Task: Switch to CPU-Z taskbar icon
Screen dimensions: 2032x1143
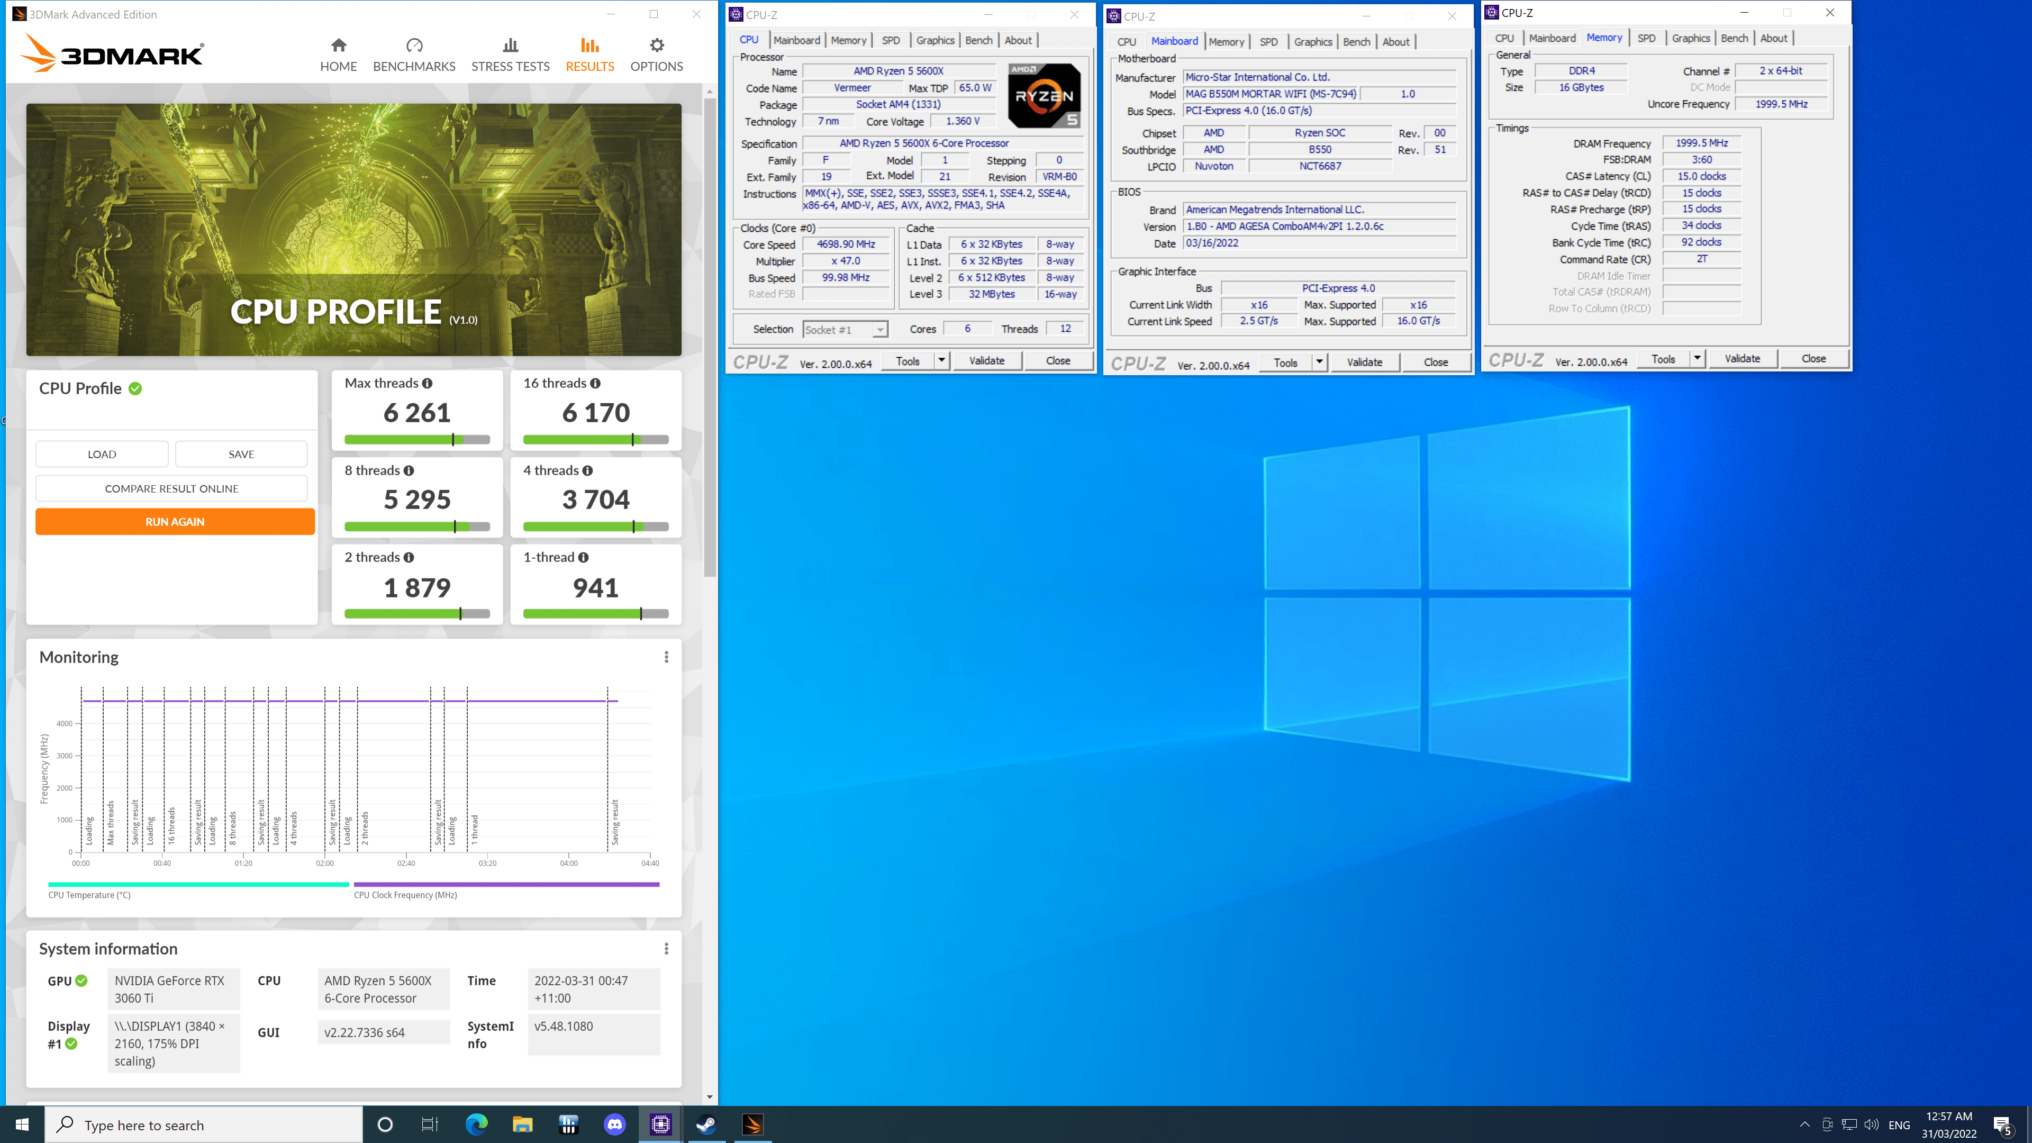Action: click(660, 1125)
